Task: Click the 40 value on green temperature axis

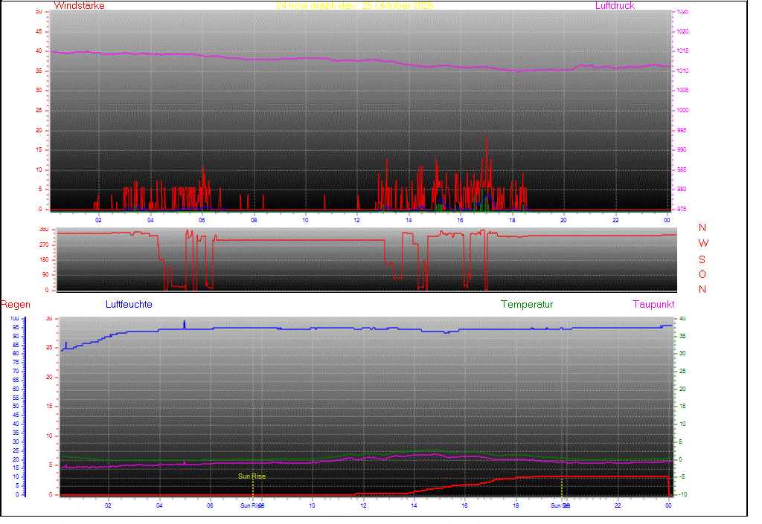Action: [x=681, y=319]
